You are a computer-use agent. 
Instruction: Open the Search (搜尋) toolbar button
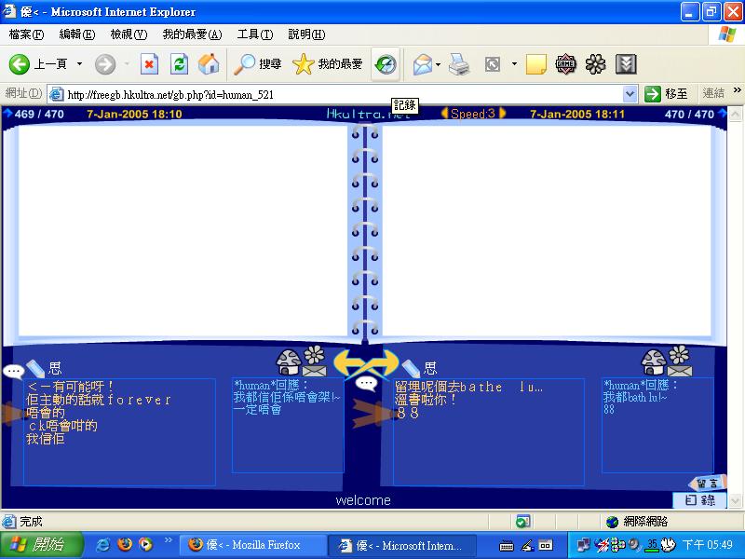pos(258,64)
